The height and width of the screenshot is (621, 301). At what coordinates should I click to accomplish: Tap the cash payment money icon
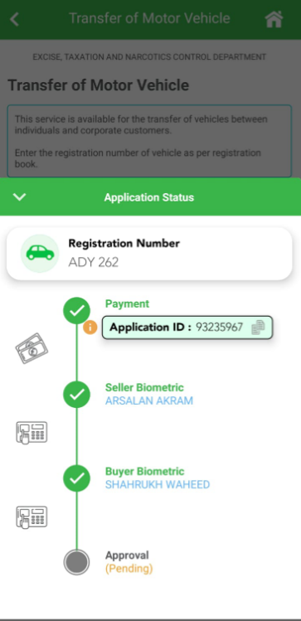click(32, 348)
